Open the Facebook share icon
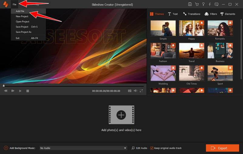Viewport: 243px width, 154px height. (x=210, y=5)
